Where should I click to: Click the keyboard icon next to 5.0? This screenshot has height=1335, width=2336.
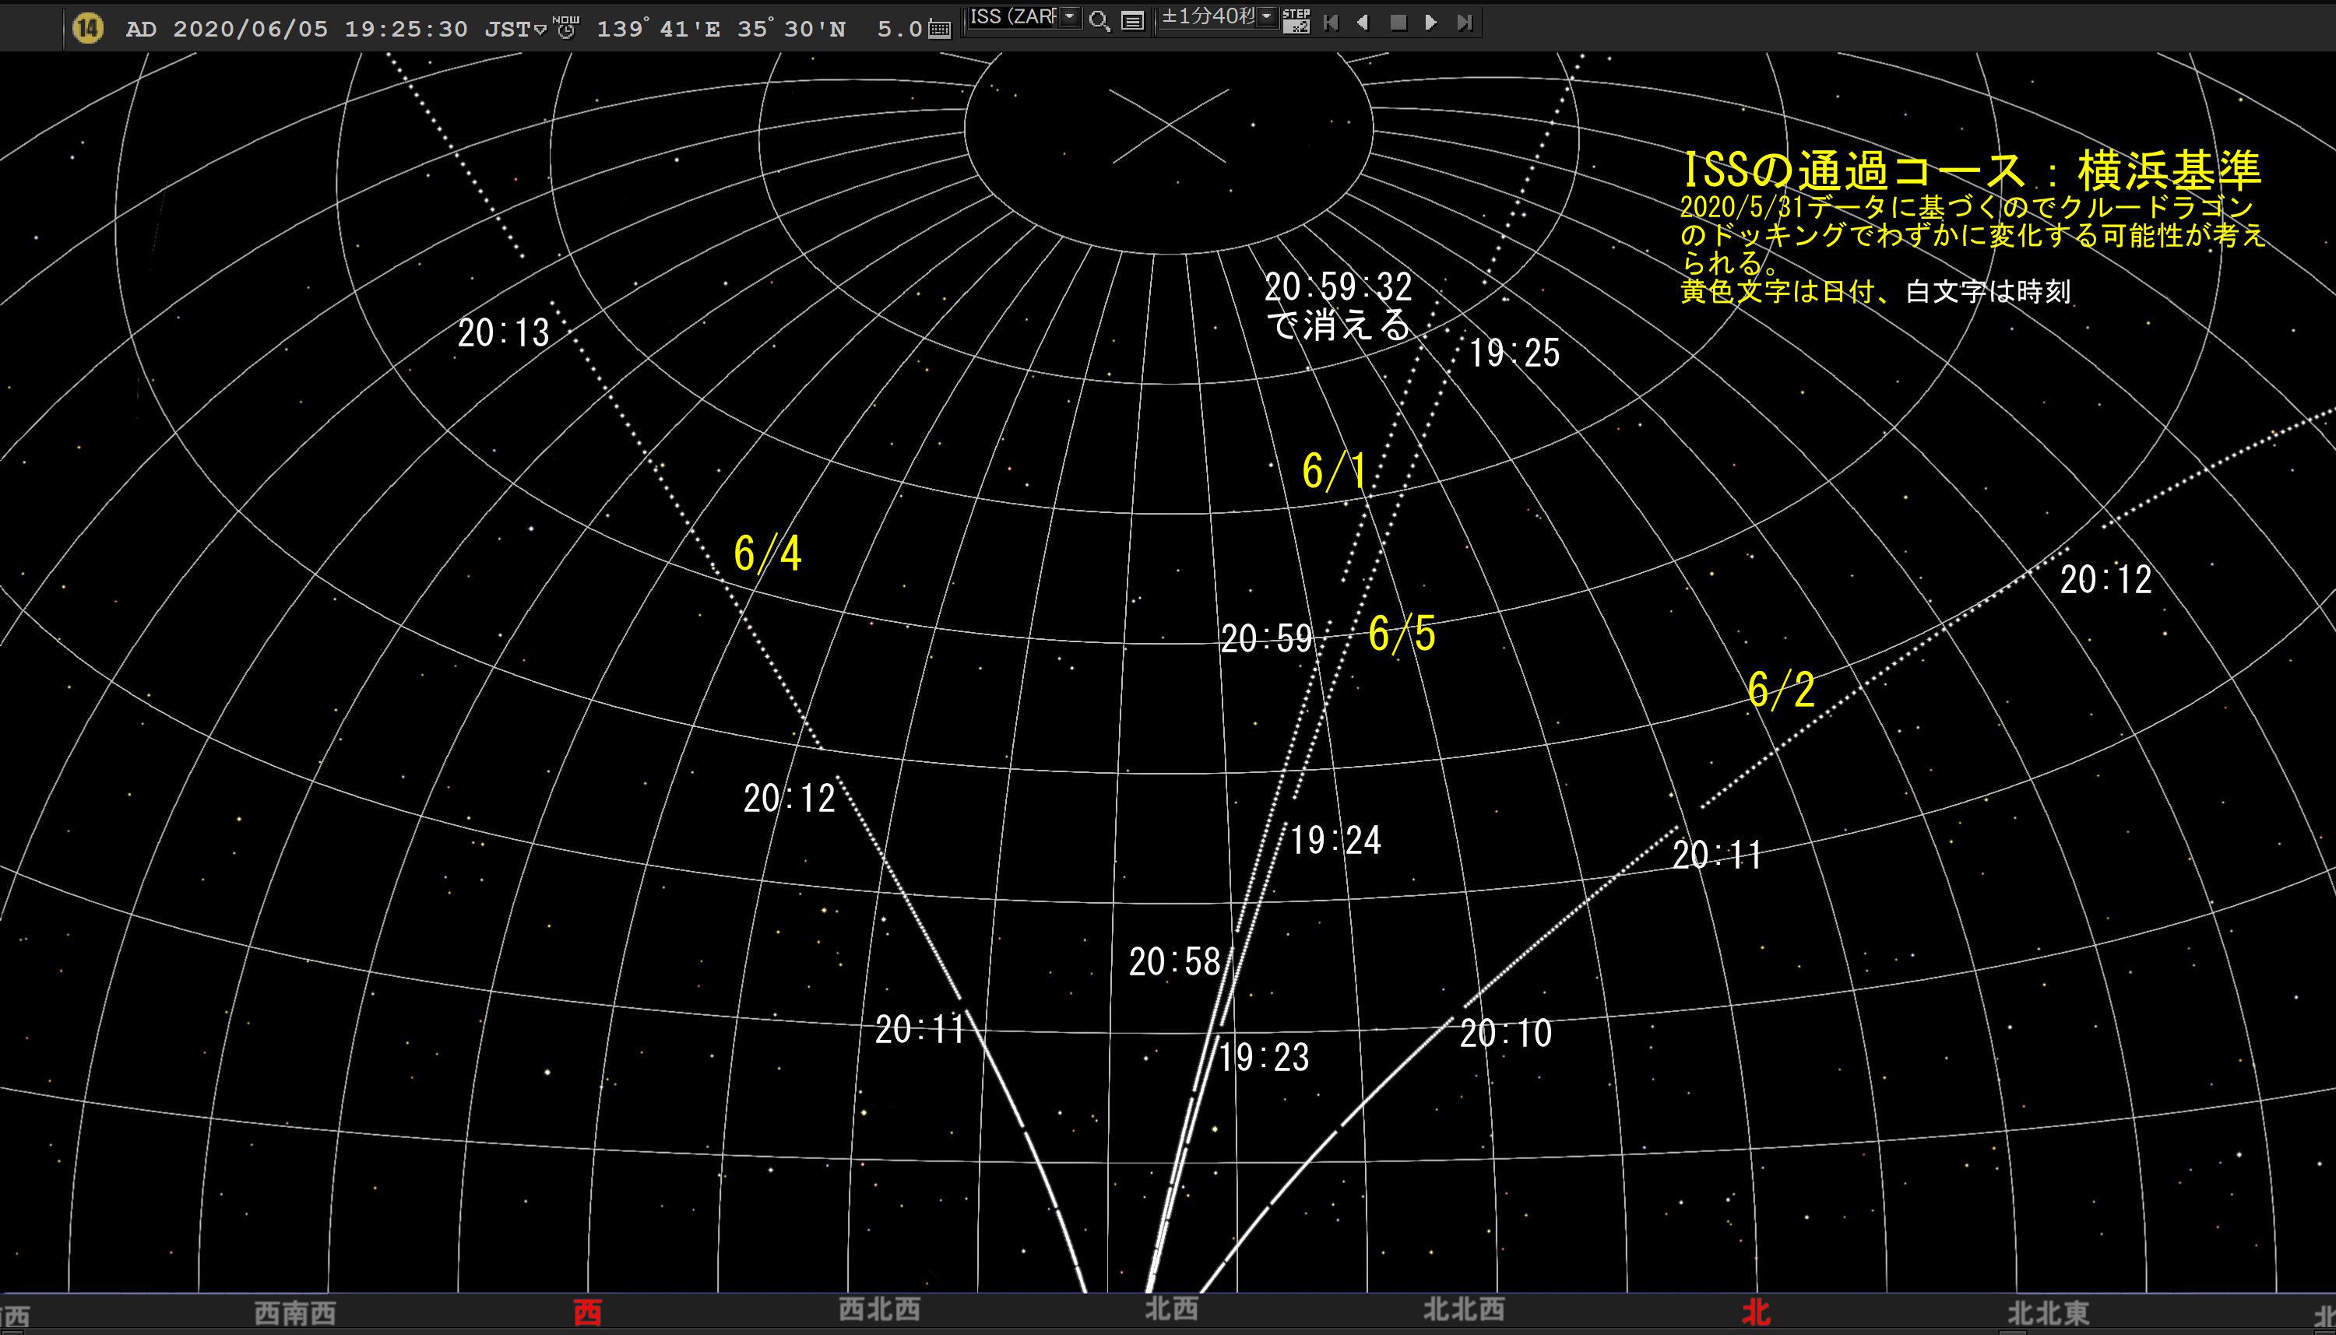click(x=939, y=30)
